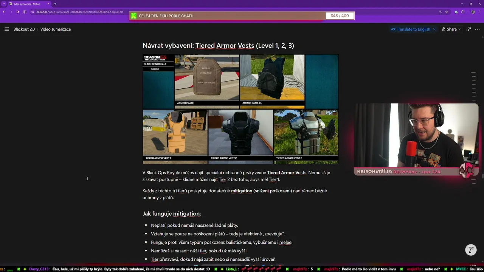This screenshot has width=484, height=272.
Task: Open the Video sumarizace breadcrumb
Action: pos(56,29)
